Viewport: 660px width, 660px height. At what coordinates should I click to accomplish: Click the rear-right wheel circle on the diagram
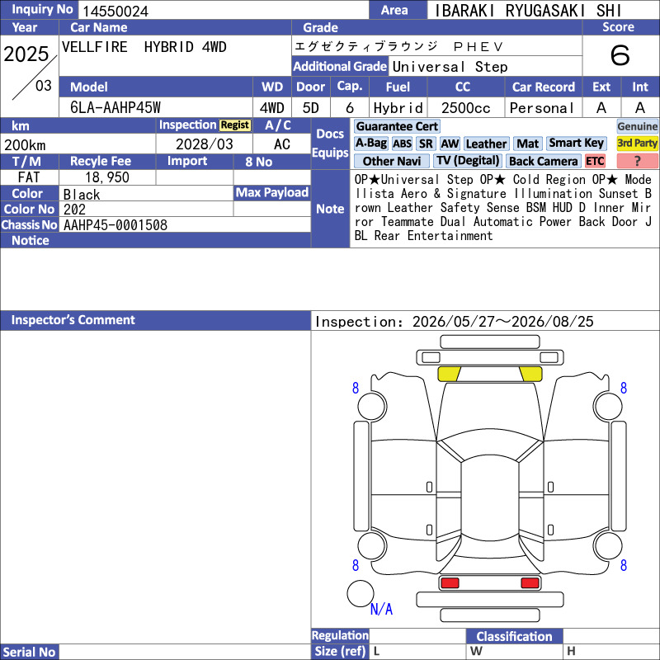click(608, 546)
